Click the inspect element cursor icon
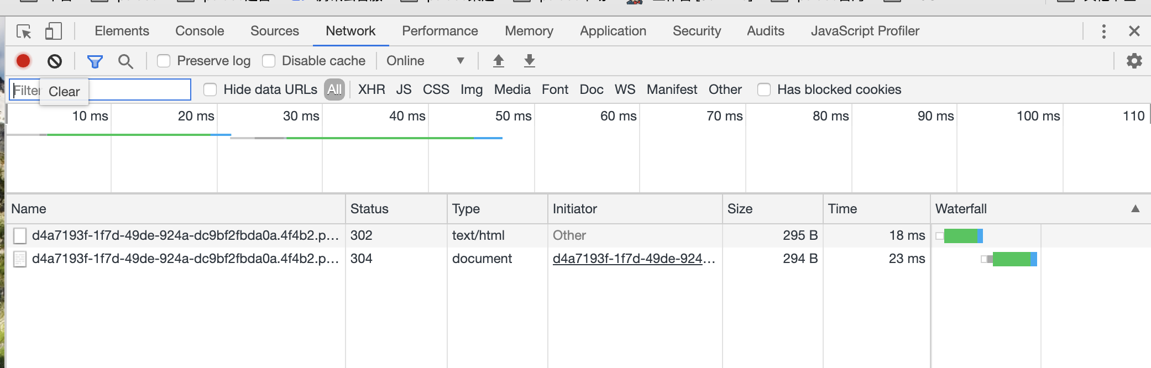This screenshot has height=368, width=1151. (x=24, y=31)
